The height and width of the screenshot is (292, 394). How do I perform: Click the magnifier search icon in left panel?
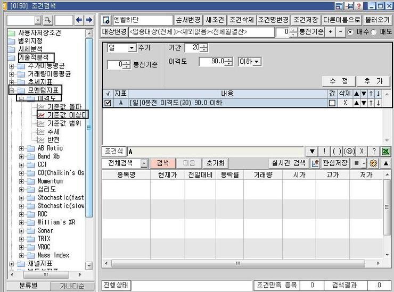(48, 20)
